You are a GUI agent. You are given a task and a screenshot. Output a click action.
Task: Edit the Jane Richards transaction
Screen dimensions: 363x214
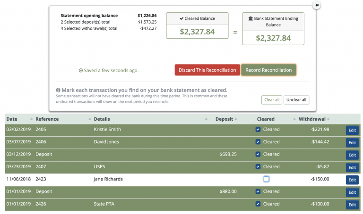[352, 180]
